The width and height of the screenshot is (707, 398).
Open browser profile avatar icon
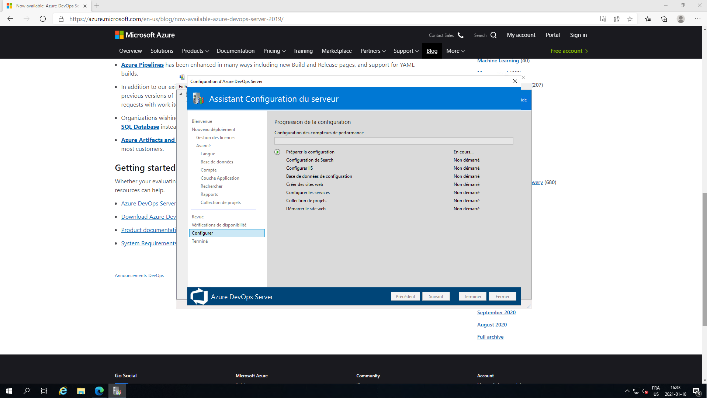click(680, 19)
